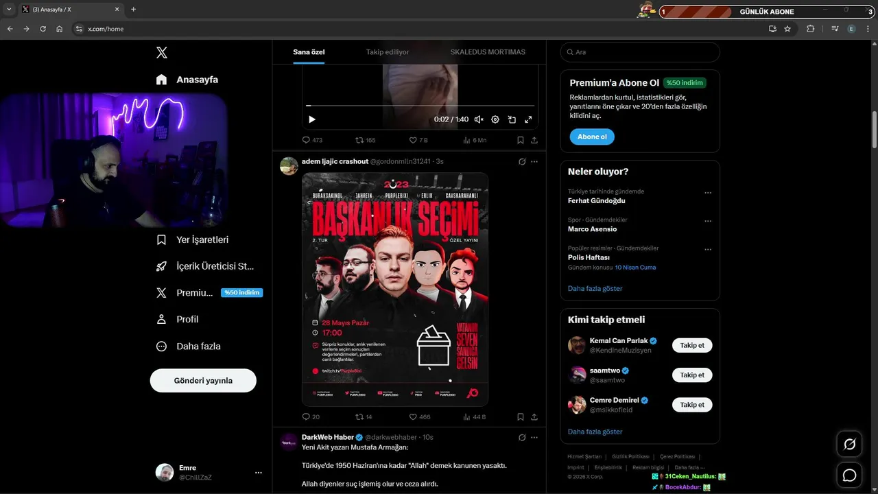Open a new browser tab
Viewport: 878px width, 494px height.
tap(133, 10)
